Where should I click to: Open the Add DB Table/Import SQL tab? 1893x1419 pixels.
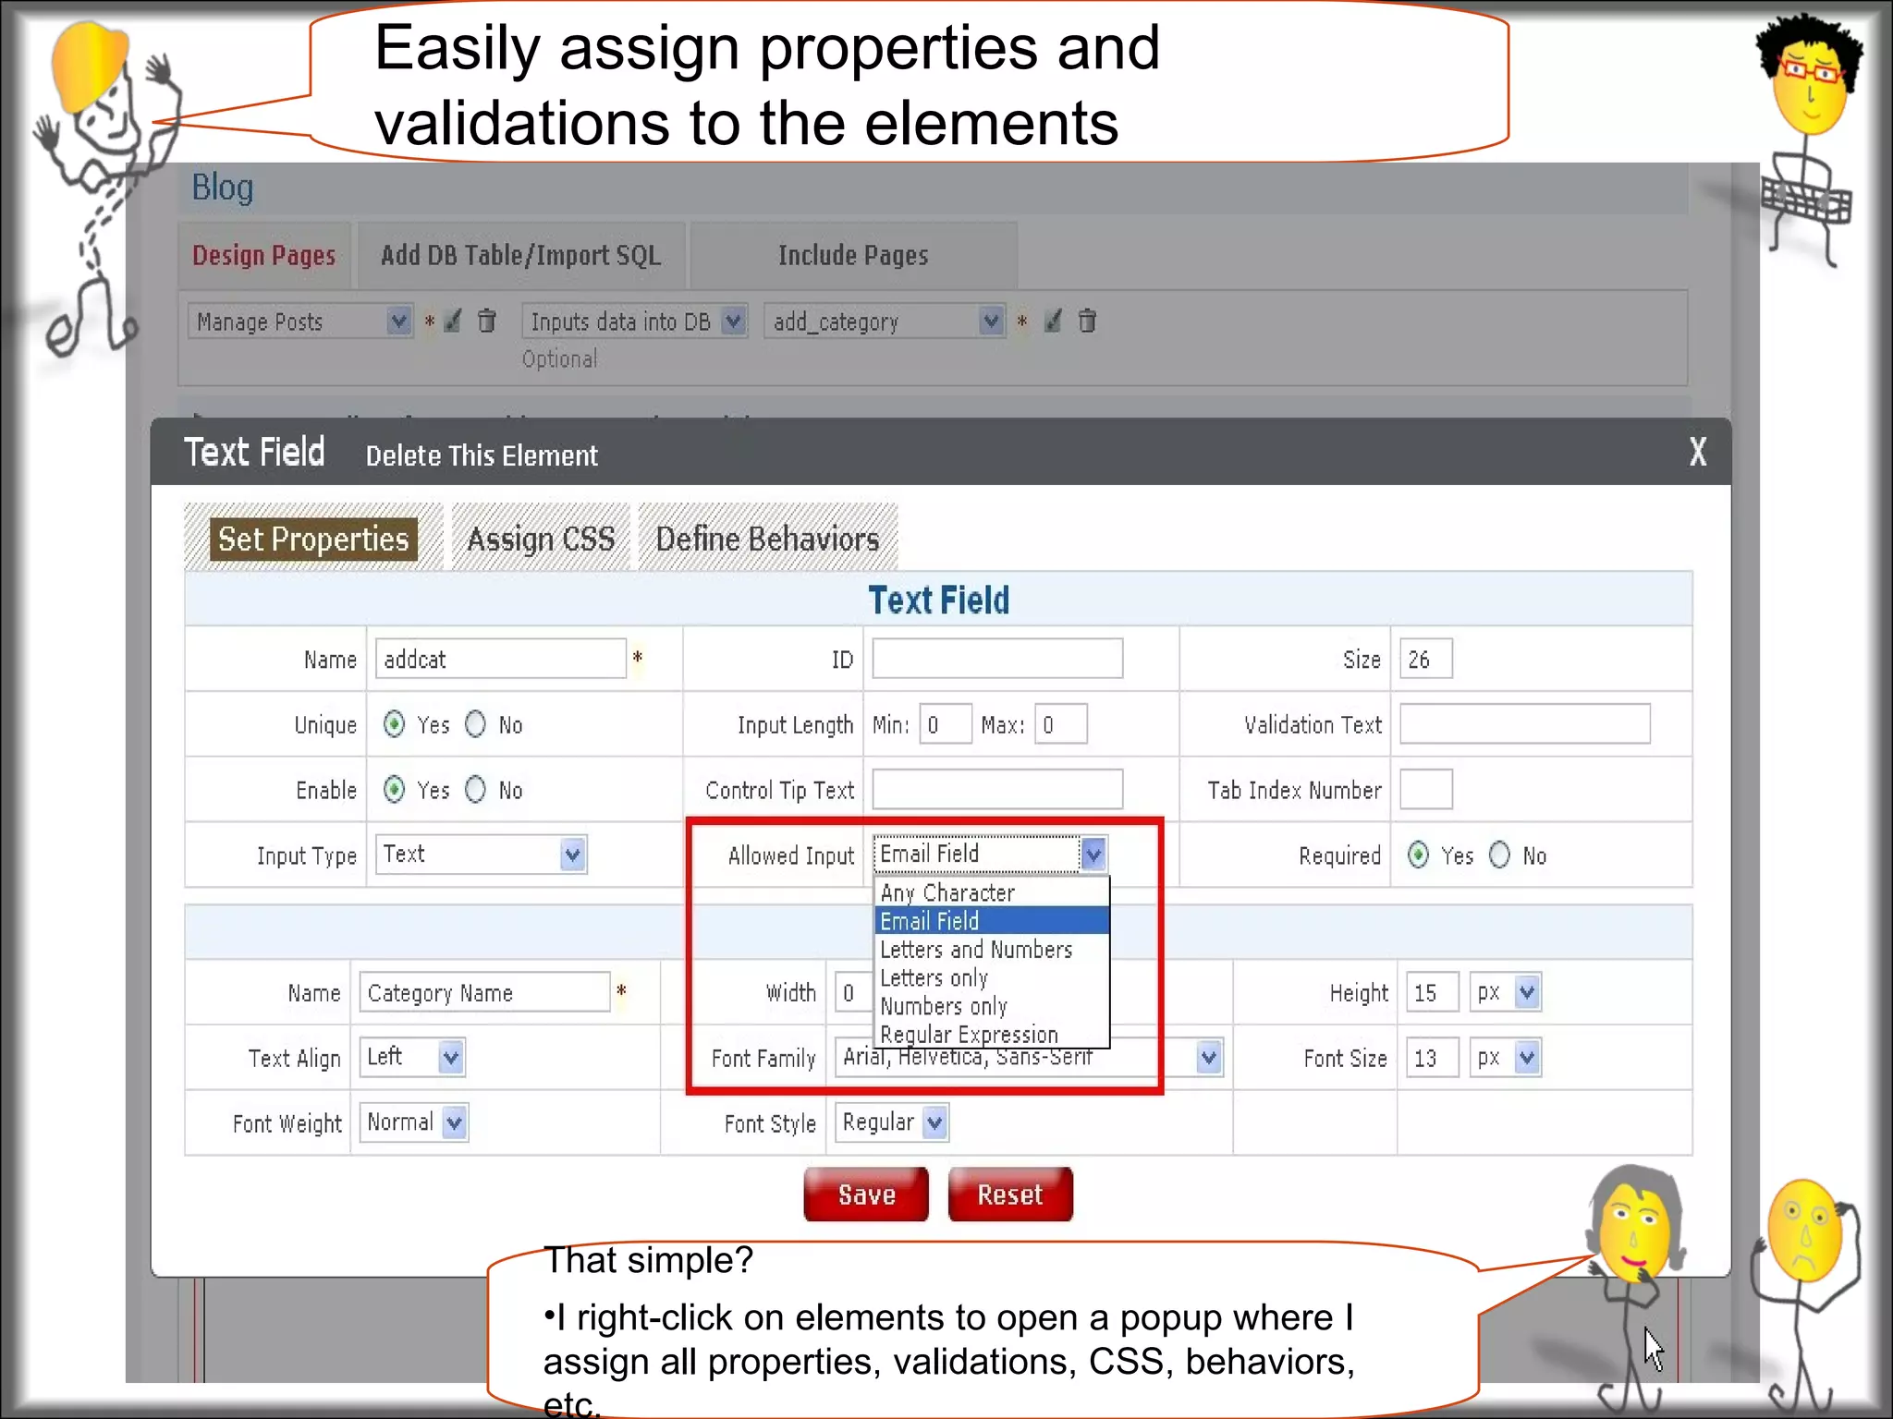[521, 255]
